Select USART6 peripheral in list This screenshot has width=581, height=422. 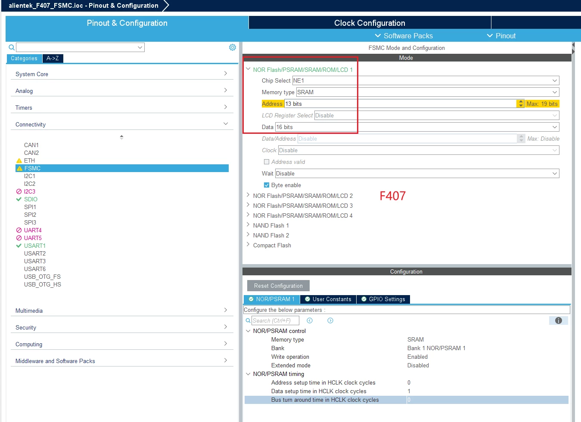click(x=35, y=269)
